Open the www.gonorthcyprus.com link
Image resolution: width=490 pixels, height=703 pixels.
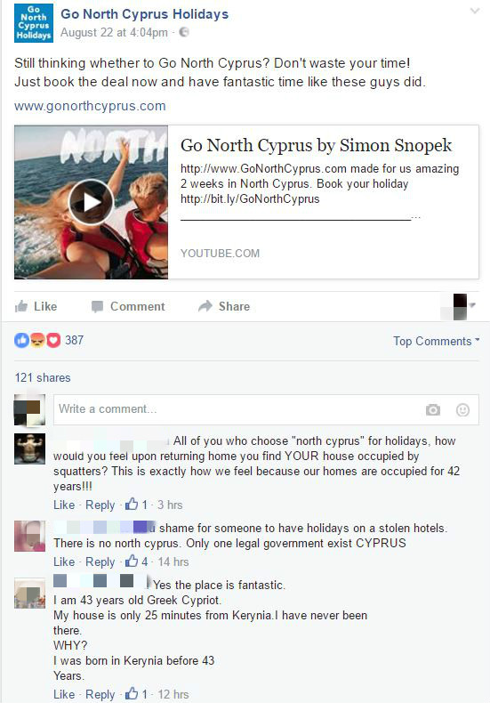tap(90, 106)
